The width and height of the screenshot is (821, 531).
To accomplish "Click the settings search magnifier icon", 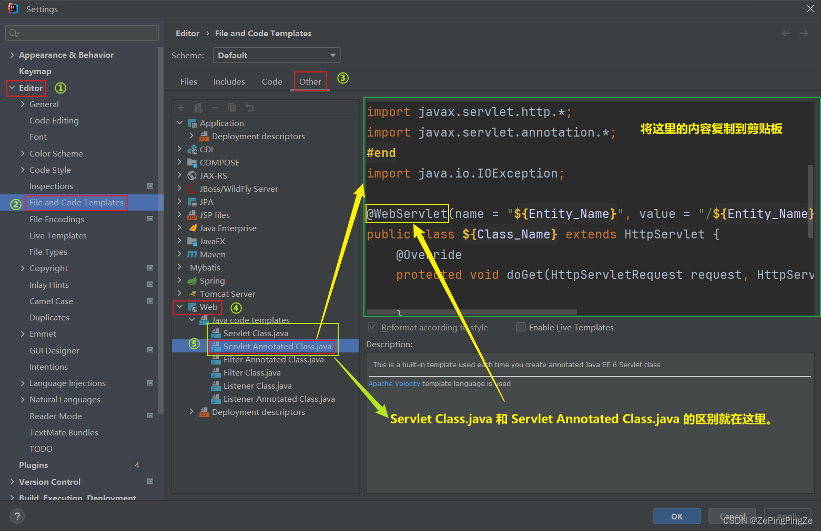I will tap(14, 33).
